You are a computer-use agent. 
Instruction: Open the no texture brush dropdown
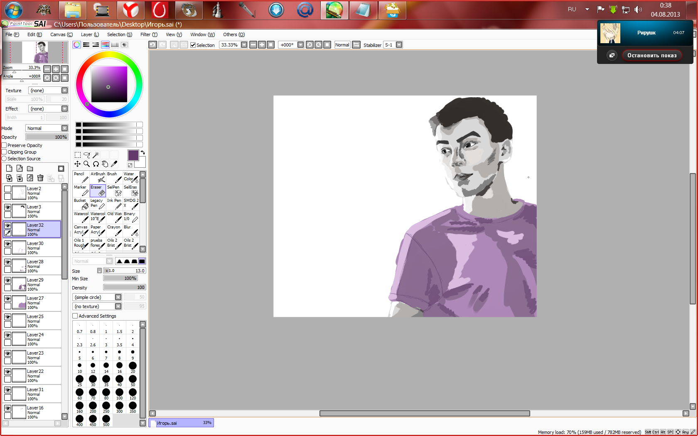click(97, 306)
